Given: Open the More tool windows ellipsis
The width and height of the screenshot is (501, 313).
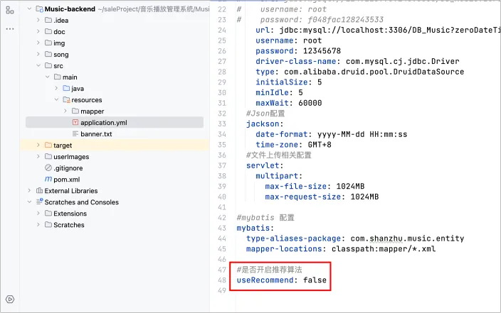Looking at the screenshot, I should (9, 29).
